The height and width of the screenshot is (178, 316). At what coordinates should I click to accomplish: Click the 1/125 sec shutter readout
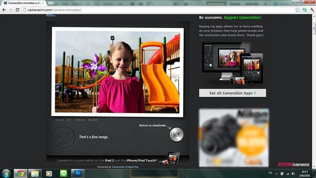[80, 120]
